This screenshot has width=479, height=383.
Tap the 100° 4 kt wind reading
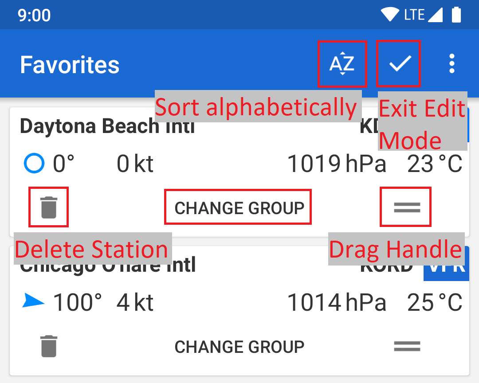pyautogui.click(x=103, y=302)
